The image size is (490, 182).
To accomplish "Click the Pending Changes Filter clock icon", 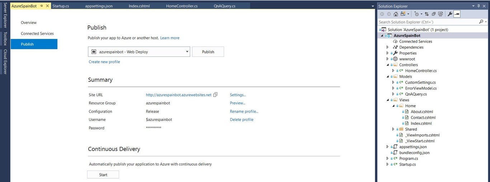I will [x=416, y=14].
